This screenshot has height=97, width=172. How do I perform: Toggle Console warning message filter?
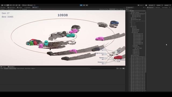121,68
